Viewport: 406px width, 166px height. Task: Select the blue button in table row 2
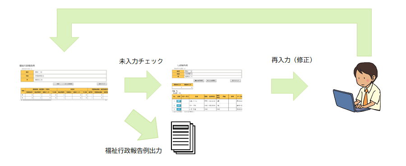(x=179, y=106)
